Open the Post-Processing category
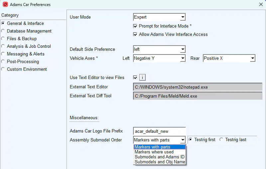The width and height of the screenshot is (266, 169). (x=23, y=62)
